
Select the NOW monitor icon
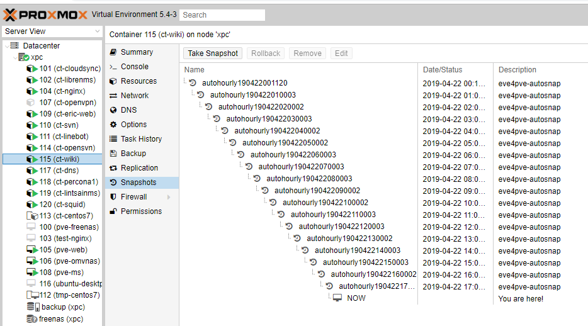point(337,298)
